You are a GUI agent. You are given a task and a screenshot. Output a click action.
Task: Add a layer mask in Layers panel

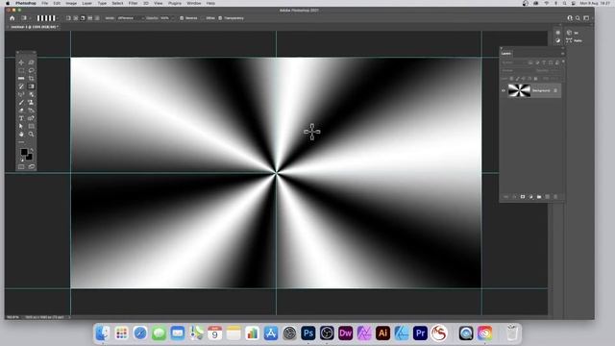pyautogui.click(x=523, y=196)
